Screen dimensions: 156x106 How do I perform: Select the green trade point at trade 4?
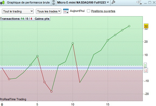click(x=30, y=65)
